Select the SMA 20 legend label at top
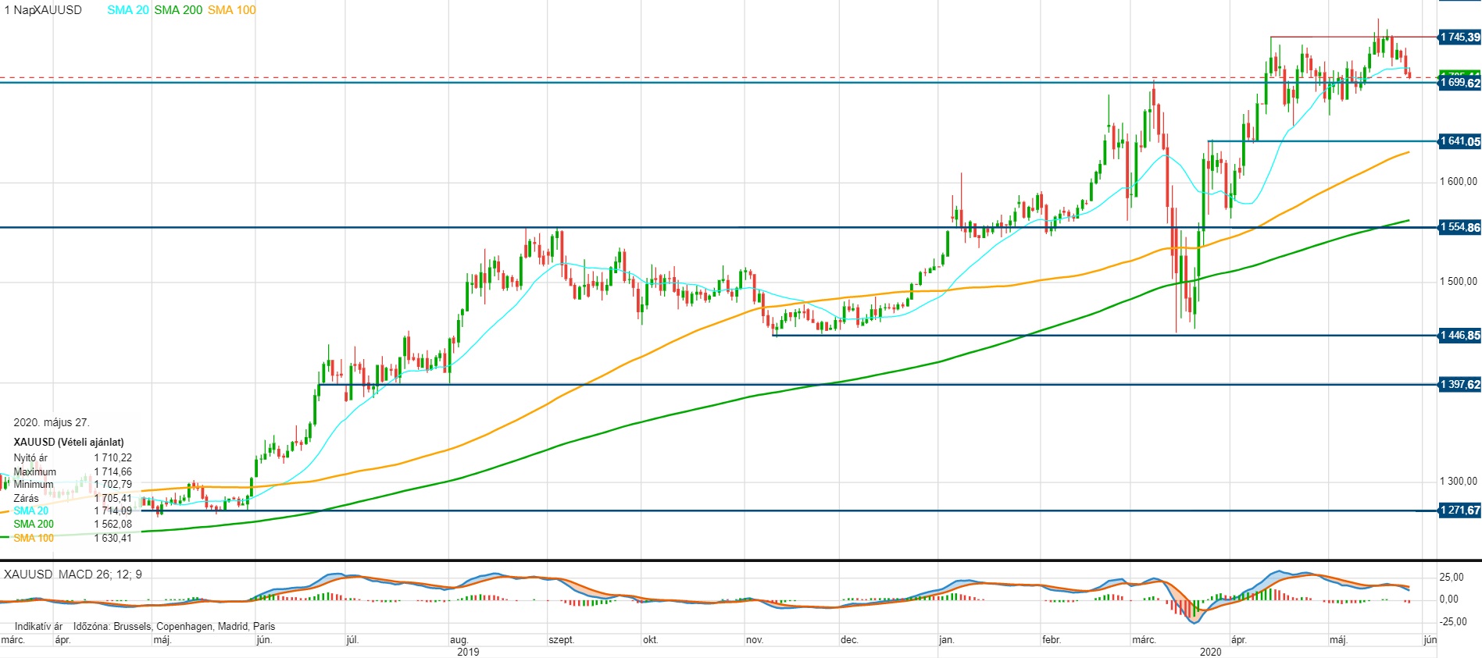The height and width of the screenshot is (658, 1482). point(128,10)
